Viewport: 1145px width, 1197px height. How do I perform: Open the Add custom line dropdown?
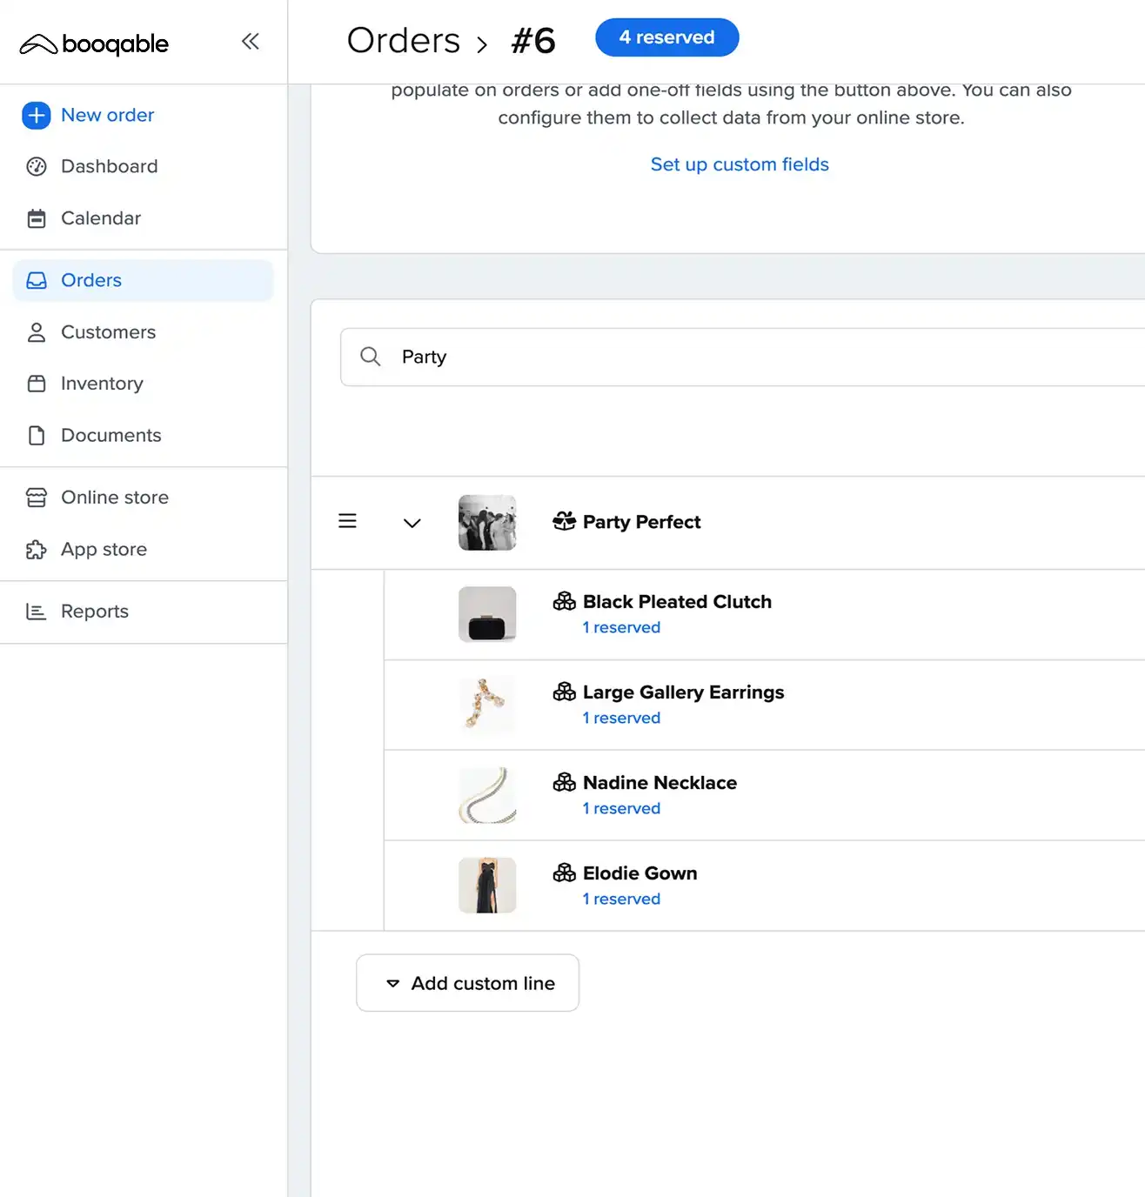[468, 983]
